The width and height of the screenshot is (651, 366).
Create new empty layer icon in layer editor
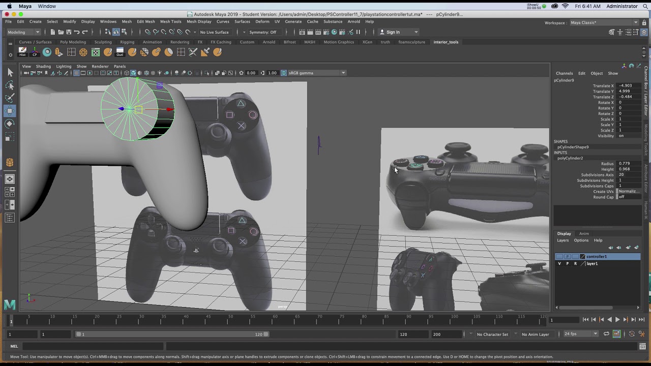[628, 248]
